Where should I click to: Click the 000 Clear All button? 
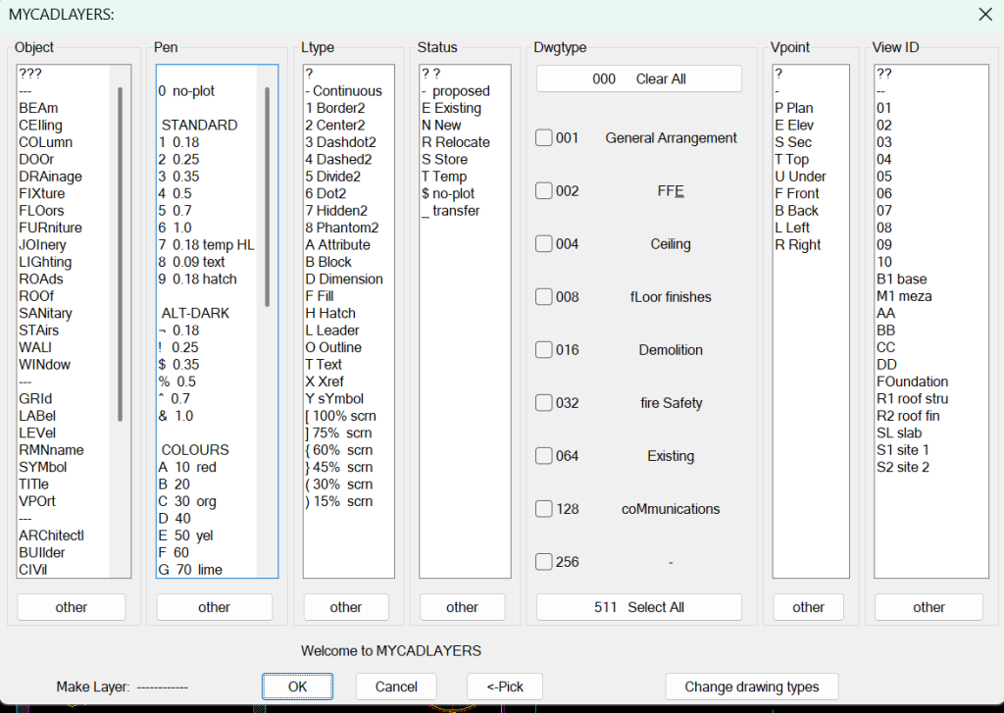coord(639,78)
